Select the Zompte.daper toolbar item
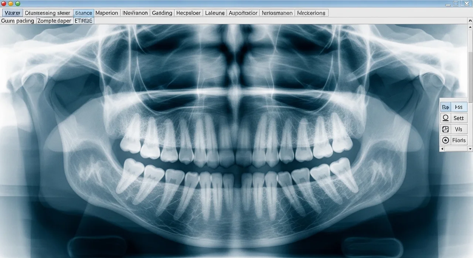The image size is (473, 258). coord(54,21)
